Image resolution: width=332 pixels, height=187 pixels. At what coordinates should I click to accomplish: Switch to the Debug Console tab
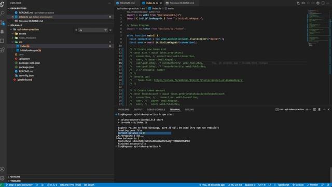156,110
